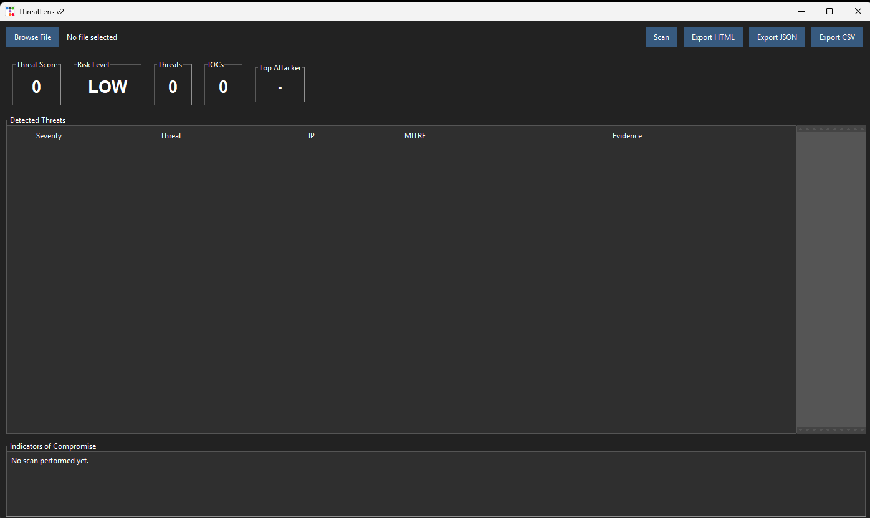This screenshot has width=870, height=518.
Task: Click the 'No file selected' label
Action: pyautogui.click(x=92, y=37)
